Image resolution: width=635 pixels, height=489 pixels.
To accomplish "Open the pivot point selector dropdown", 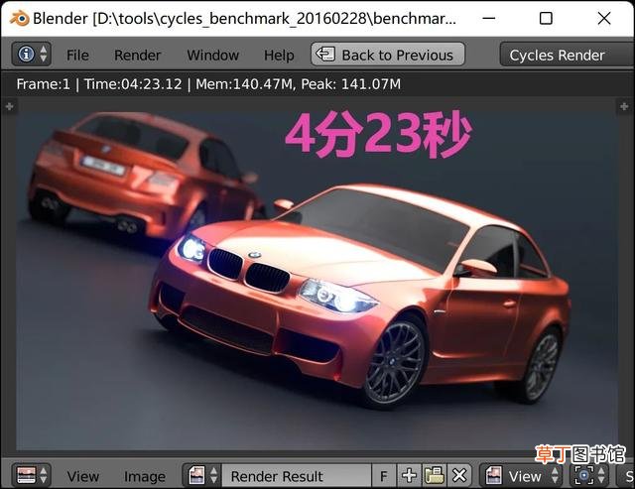I will tap(588, 476).
